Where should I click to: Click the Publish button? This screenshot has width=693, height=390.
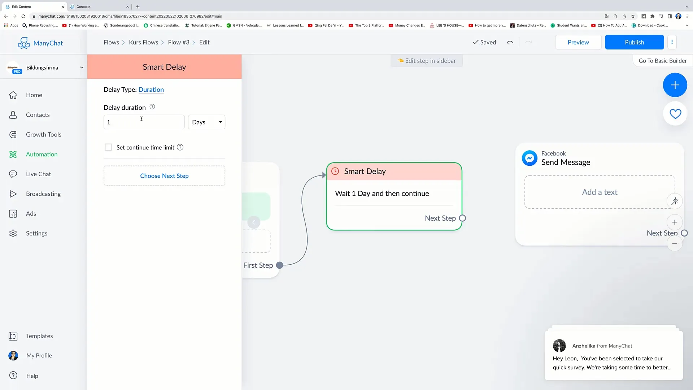coord(635,42)
